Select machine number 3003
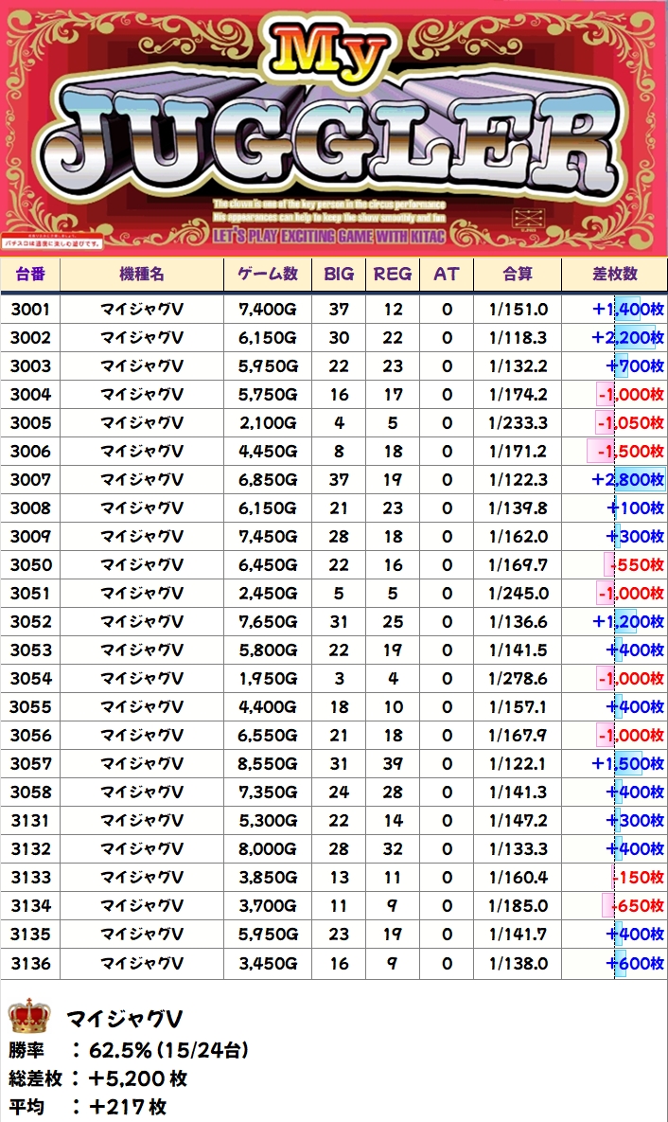Viewport: 668px width, 1122px height. pos(30,366)
